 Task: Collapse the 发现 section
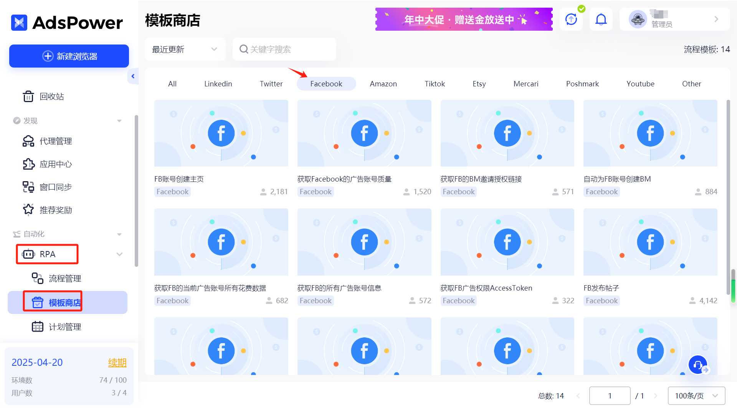119,121
